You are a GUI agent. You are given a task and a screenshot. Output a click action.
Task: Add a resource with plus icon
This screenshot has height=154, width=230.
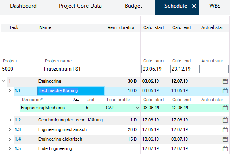pos(82,100)
